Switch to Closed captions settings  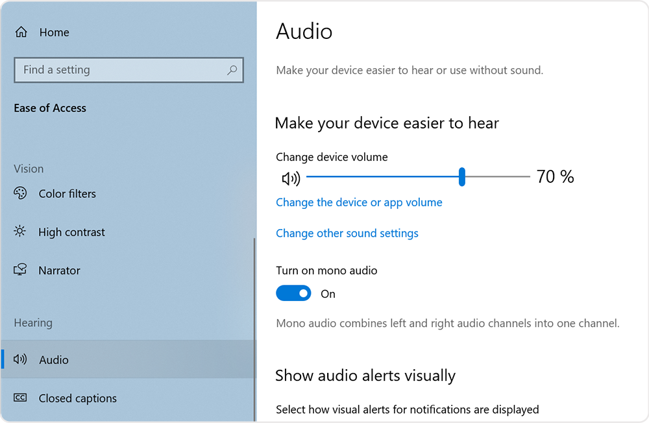click(x=77, y=398)
